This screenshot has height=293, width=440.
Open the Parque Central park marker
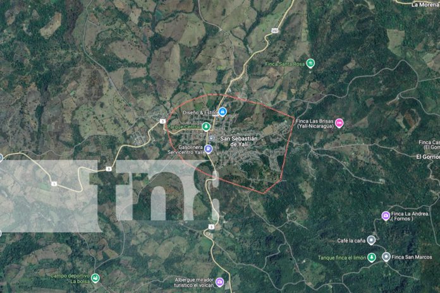point(206,126)
